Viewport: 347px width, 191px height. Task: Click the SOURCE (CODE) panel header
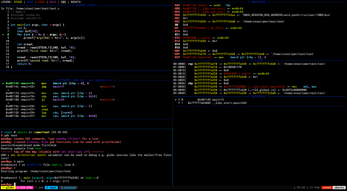[x=86, y=5]
